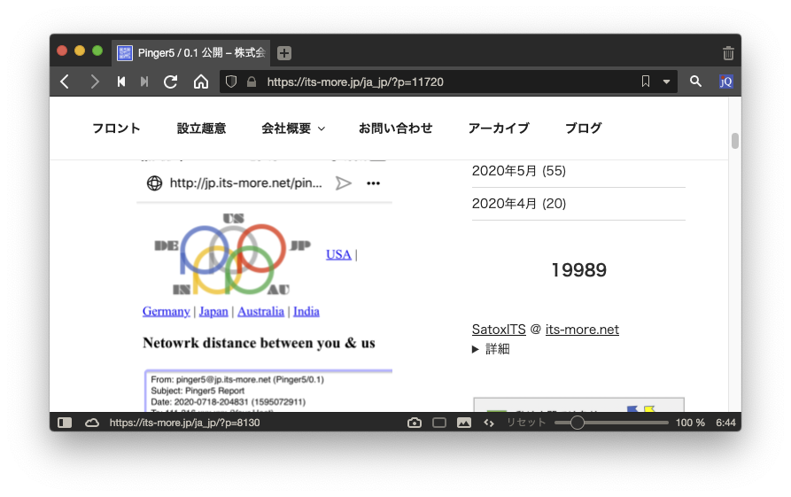Click the Back navigation arrow
Screen dimensions: 791x497
click(65, 82)
